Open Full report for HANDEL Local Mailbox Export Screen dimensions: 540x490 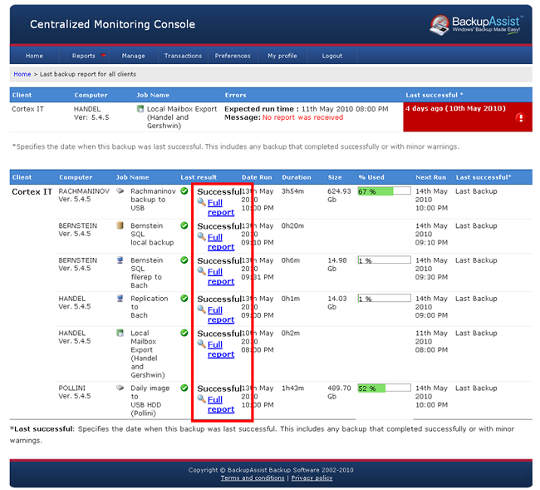coord(221,349)
